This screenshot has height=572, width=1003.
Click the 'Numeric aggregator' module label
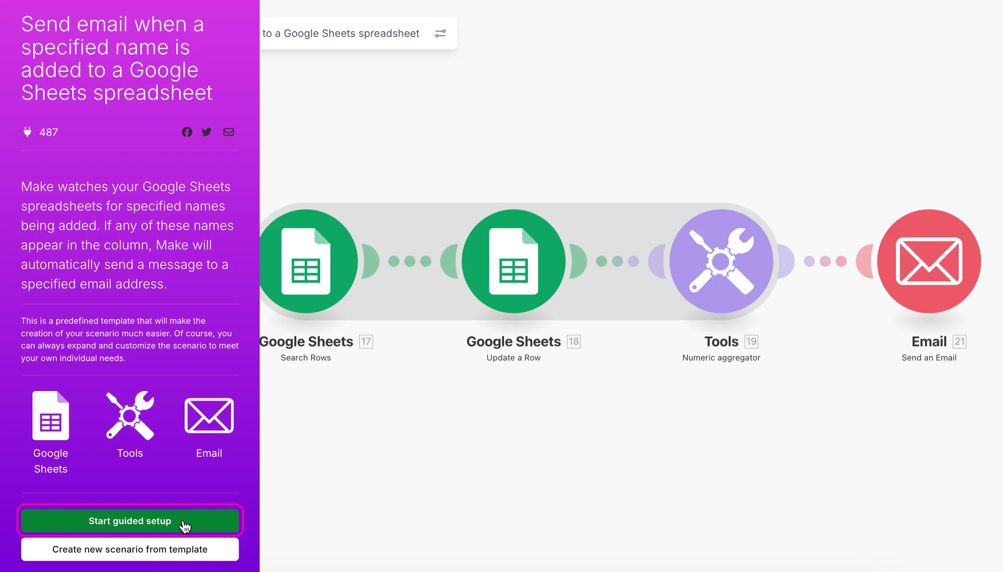[721, 358]
